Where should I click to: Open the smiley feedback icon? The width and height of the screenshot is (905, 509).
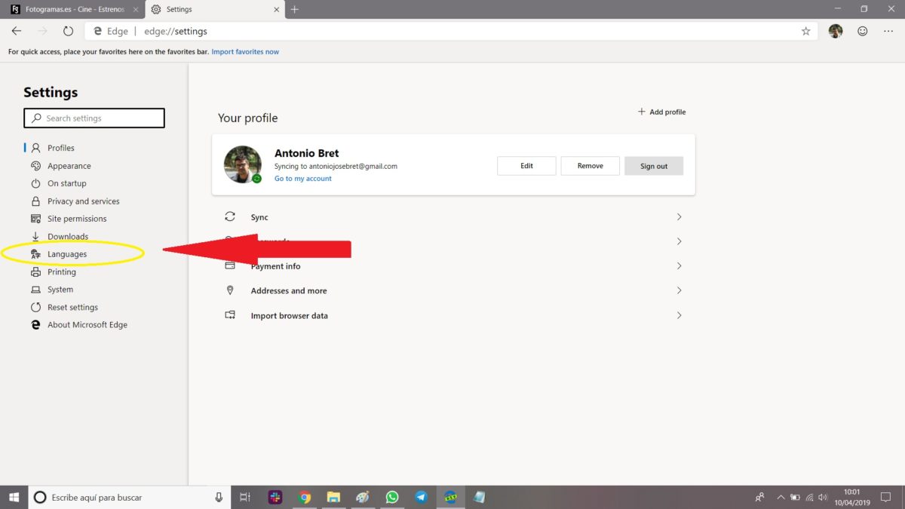[x=862, y=31]
